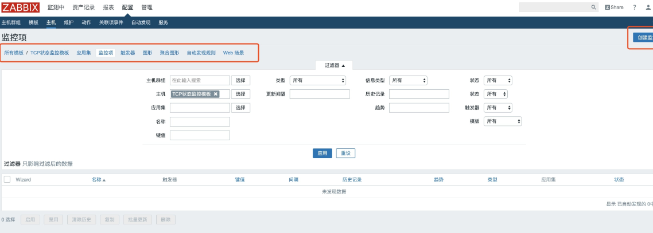This screenshot has width=653, height=233.
Task: Open the Zabbix Share link
Action: pyautogui.click(x=614, y=7)
